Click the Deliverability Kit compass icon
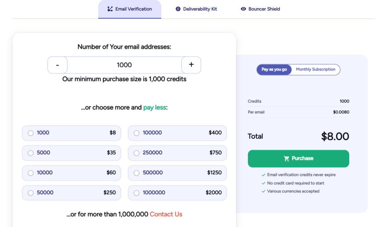This screenshot has height=227, width=385. click(x=177, y=9)
